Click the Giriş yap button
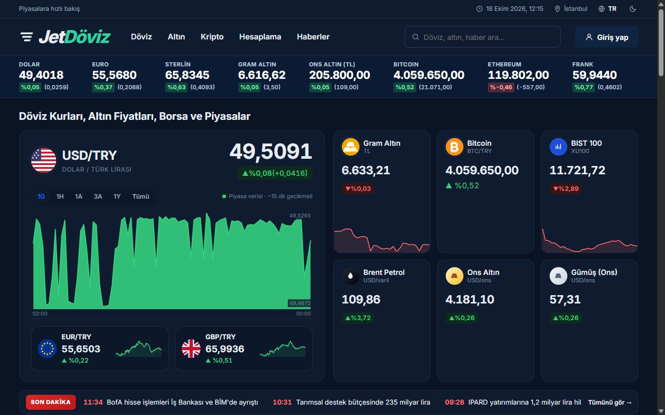 (607, 37)
